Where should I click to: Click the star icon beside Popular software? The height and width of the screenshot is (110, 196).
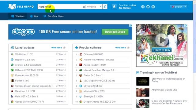pos(77,48)
